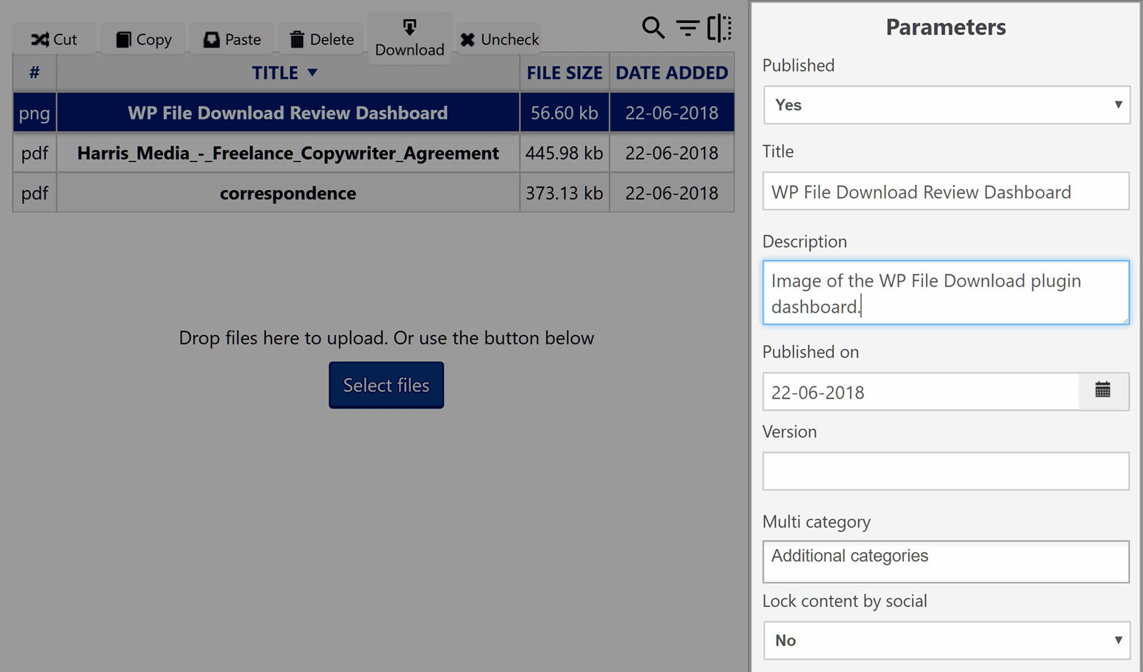Delete the selected file

click(322, 39)
